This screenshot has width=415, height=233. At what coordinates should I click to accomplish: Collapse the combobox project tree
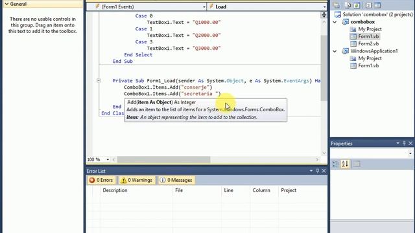pyautogui.click(x=335, y=22)
